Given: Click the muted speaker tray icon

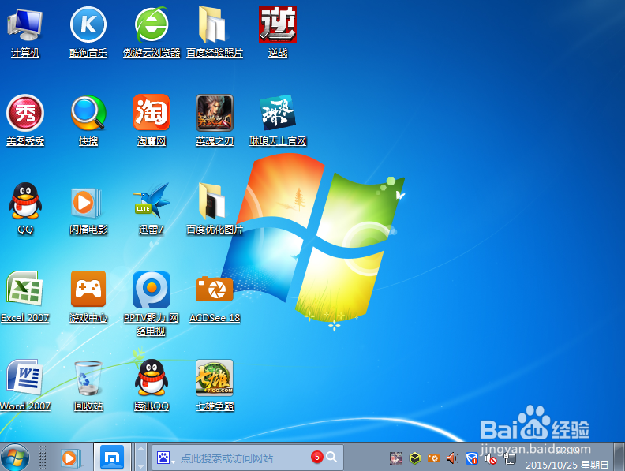Looking at the screenshot, I should pyautogui.click(x=491, y=459).
